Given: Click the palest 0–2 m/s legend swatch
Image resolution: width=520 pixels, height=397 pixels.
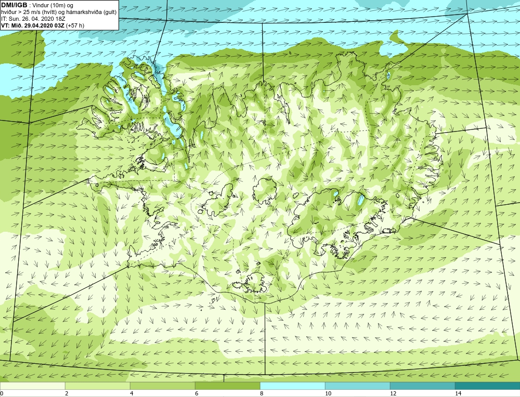Looking at the screenshot, I should 32,386.
